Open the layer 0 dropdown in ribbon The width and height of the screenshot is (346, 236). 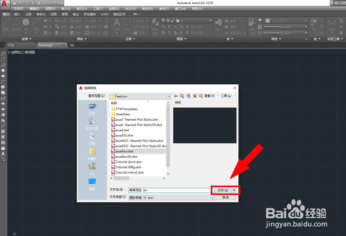[187, 21]
